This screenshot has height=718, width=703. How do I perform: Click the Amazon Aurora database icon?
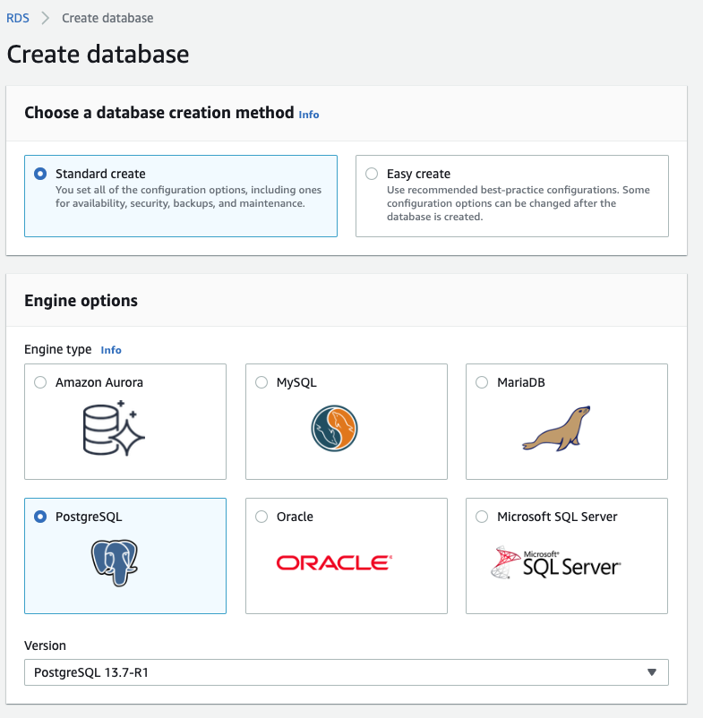(114, 428)
